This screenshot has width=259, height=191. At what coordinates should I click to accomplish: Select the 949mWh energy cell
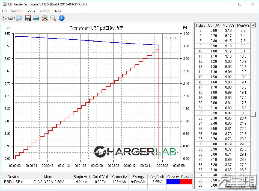tap(138, 182)
